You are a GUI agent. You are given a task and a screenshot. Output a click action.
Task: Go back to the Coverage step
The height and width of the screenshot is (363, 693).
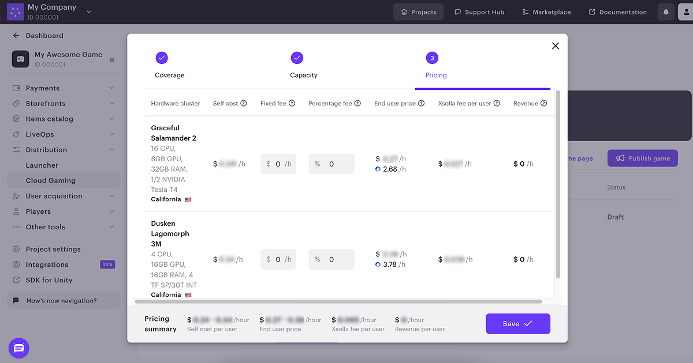[x=162, y=58]
